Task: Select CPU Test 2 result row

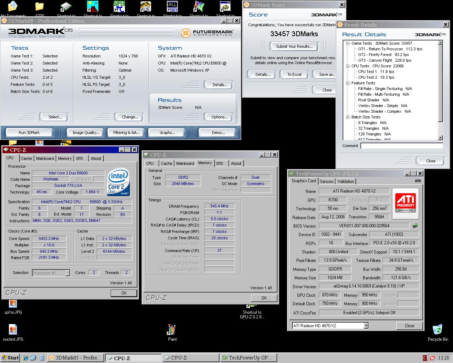Action: (x=376, y=77)
